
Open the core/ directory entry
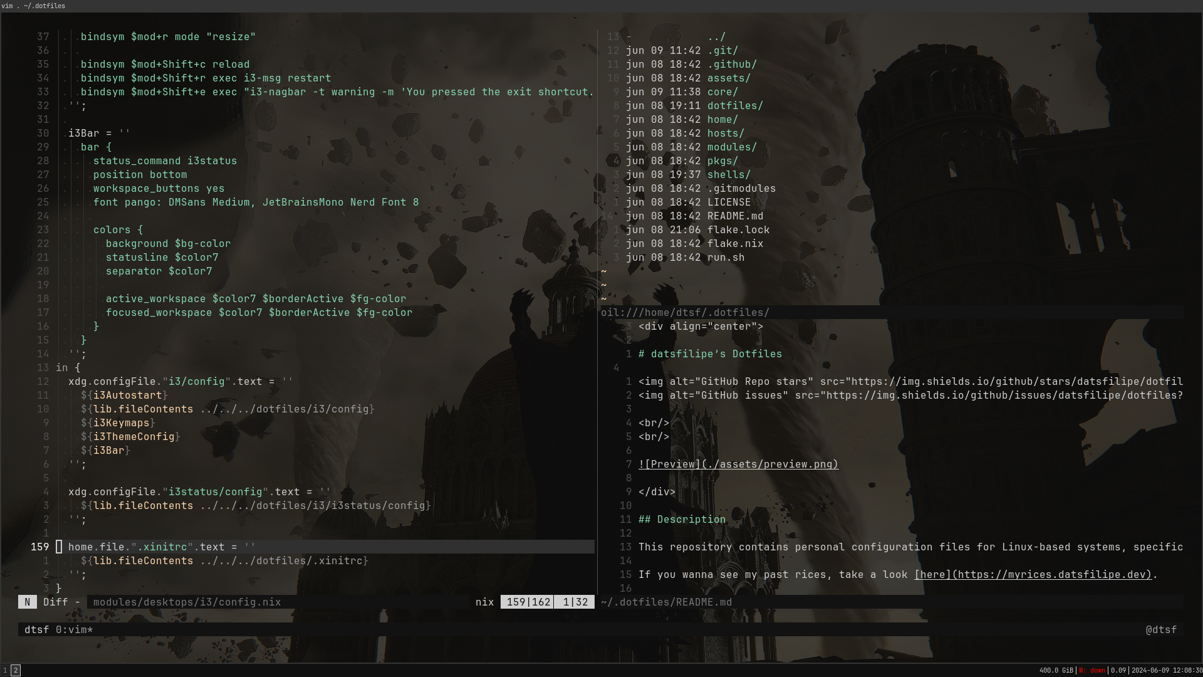[x=722, y=92]
